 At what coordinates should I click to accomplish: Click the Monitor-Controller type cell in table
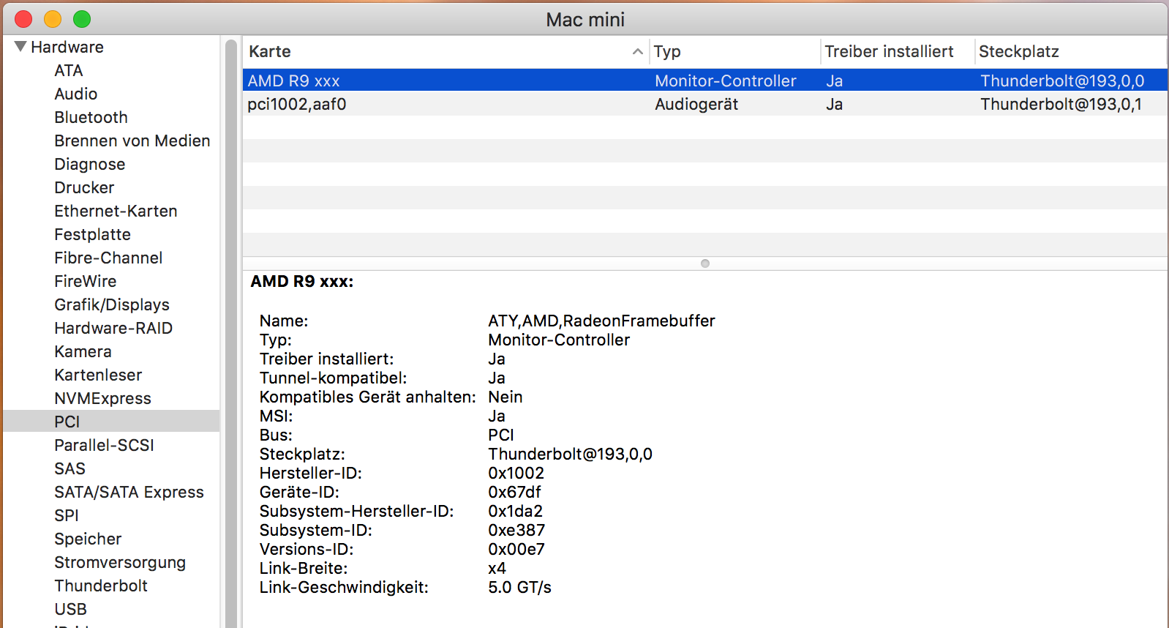click(726, 81)
